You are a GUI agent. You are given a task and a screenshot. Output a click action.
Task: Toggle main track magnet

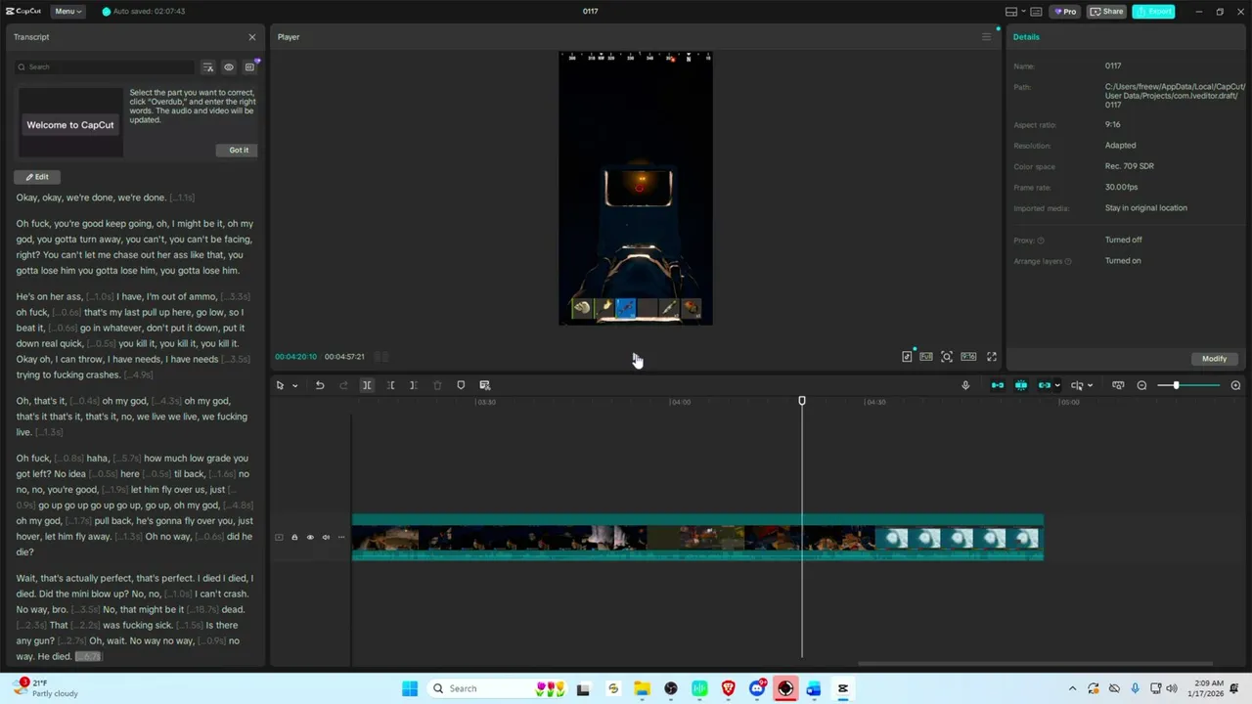(x=998, y=385)
